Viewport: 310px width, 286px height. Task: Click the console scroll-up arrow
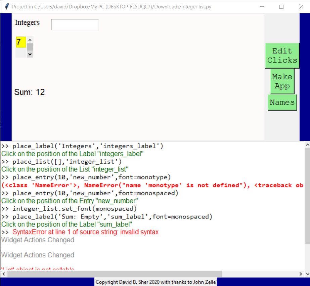click(307, 145)
